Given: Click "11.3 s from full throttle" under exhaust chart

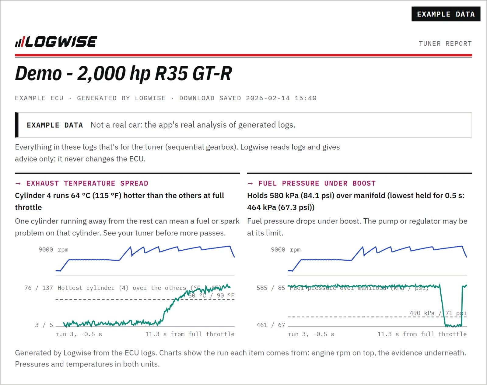Looking at the screenshot, I should click(190, 334).
